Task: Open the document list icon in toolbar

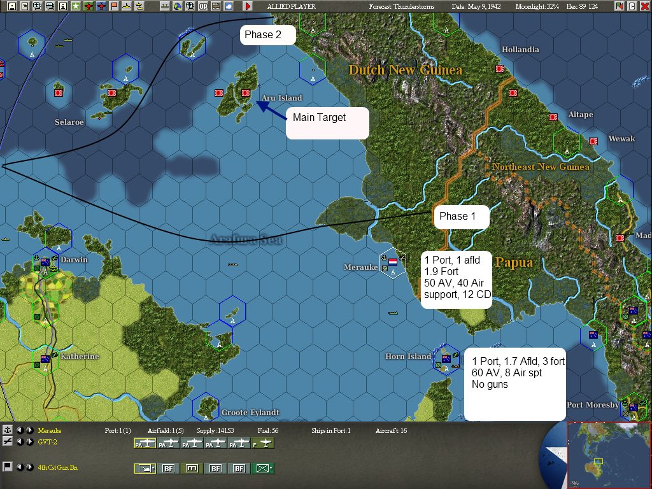Action: click(x=25, y=6)
